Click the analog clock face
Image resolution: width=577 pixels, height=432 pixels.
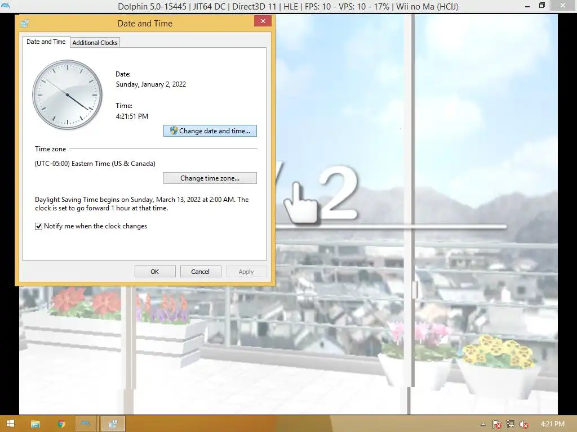(x=68, y=94)
